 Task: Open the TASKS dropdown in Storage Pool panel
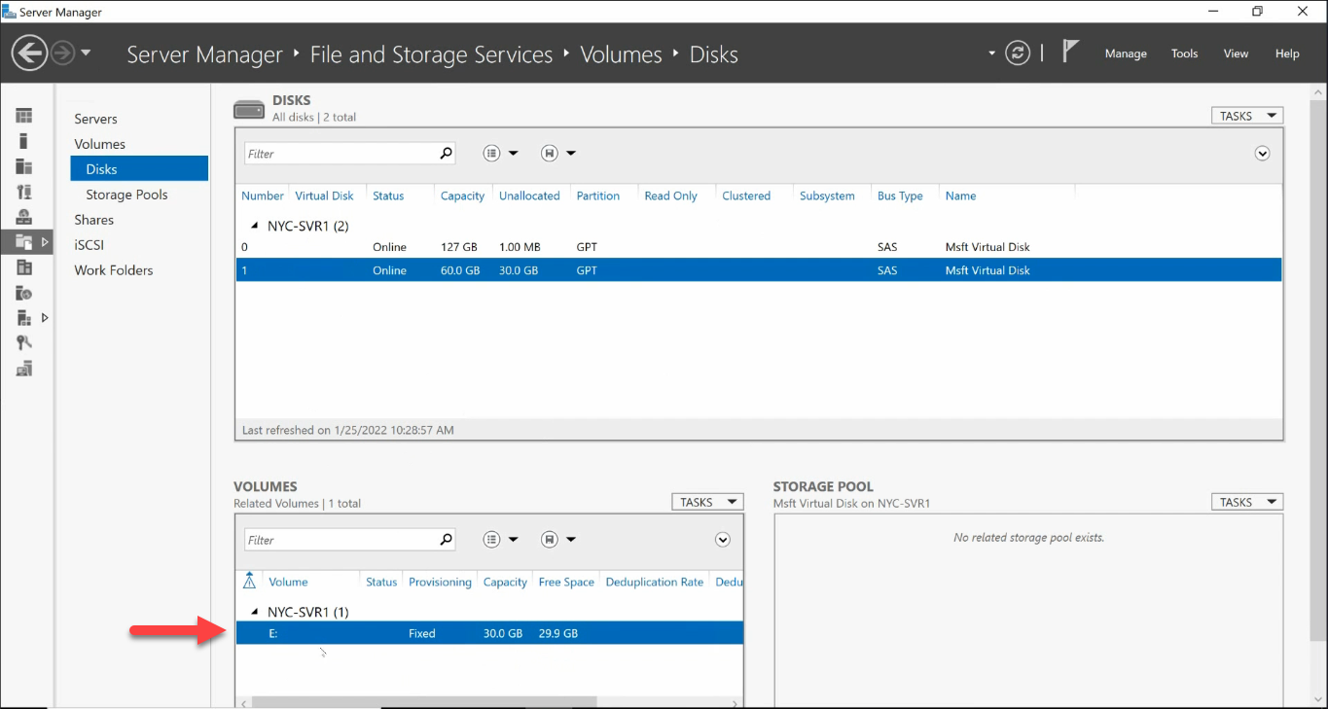pos(1246,502)
